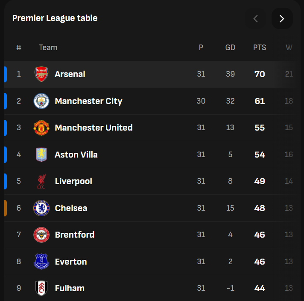Select the Aston Villa team name
The height and width of the screenshot is (301, 304).
pos(76,155)
